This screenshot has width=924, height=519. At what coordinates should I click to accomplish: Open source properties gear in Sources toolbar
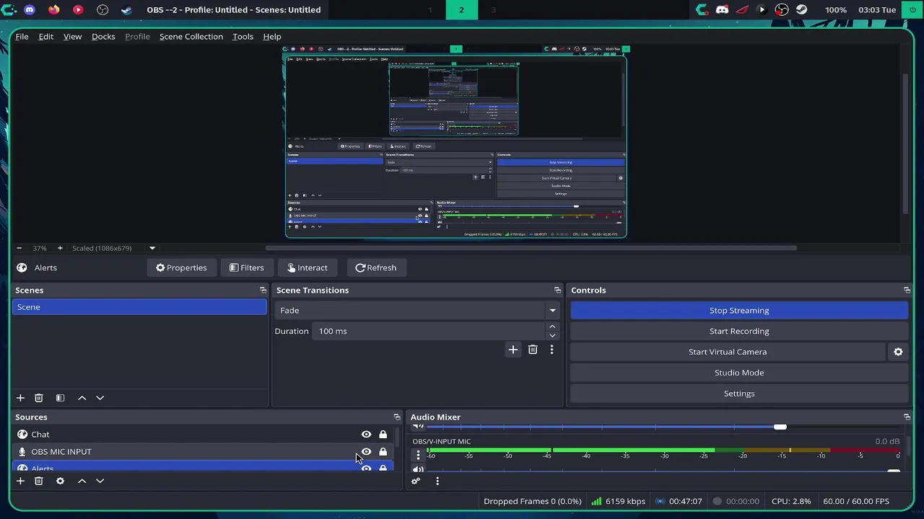pyautogui.click(x=60, y=481)
